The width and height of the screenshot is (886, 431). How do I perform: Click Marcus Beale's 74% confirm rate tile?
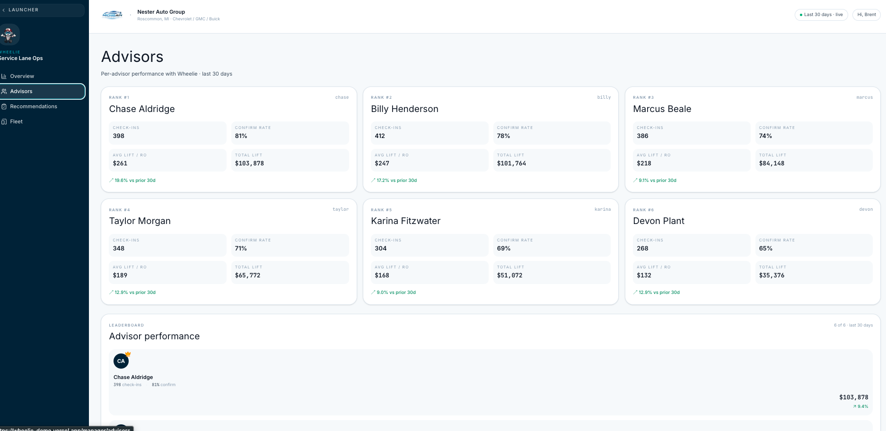[814, 133]
